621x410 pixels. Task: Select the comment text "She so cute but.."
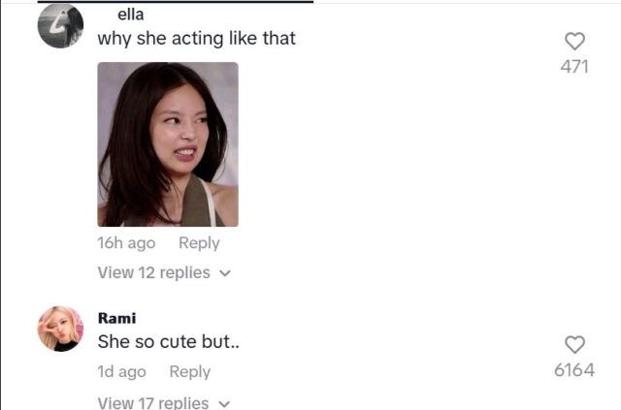pyautogui.click(x=161, y=341)
